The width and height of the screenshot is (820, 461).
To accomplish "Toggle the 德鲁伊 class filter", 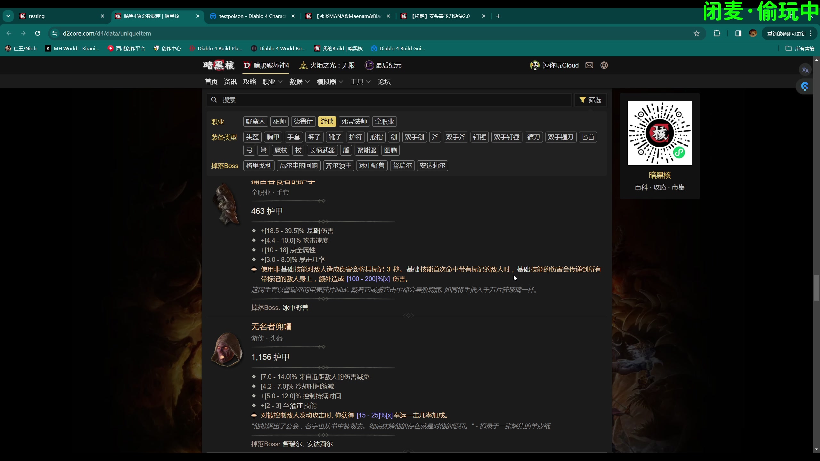I will coord(303,121).
